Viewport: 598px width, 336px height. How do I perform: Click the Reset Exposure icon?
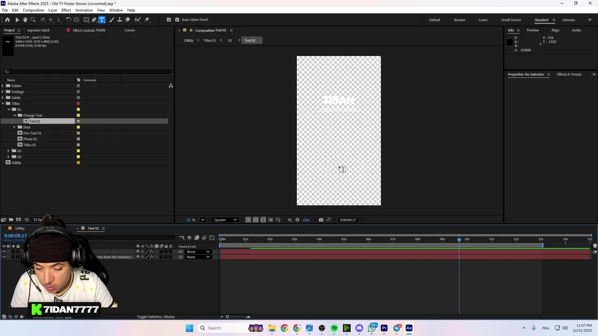coord(297,220)
